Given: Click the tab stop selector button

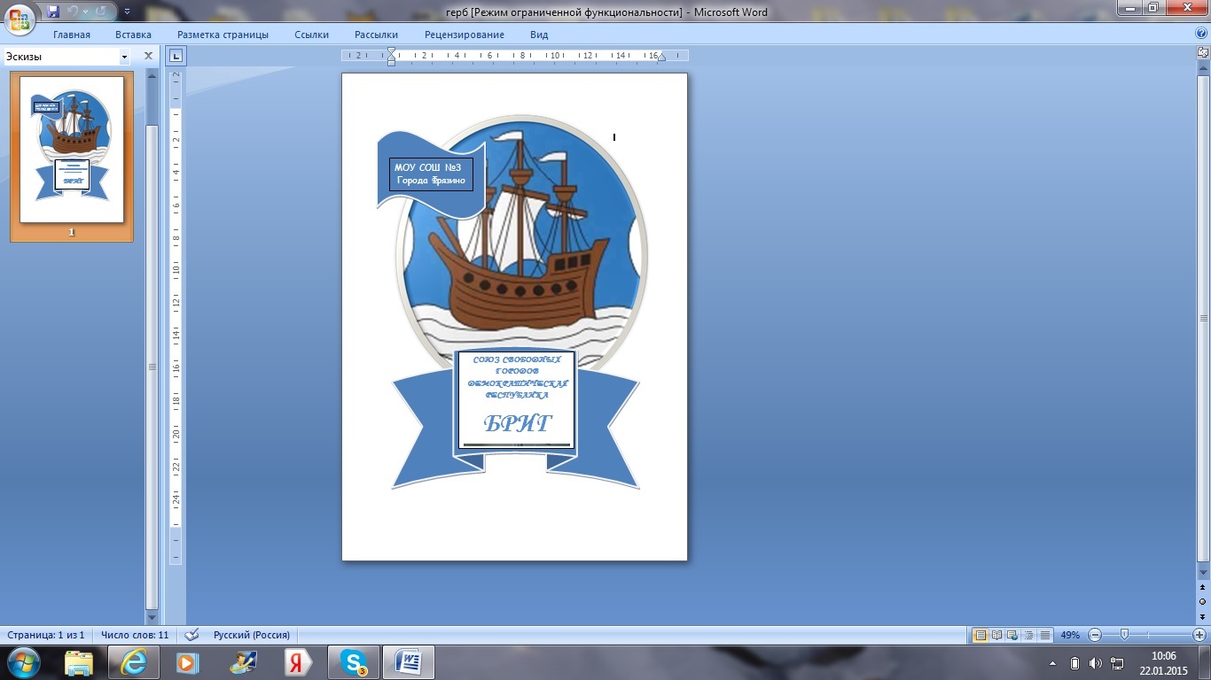Looking at the screenshot, I should click(176, 57).
